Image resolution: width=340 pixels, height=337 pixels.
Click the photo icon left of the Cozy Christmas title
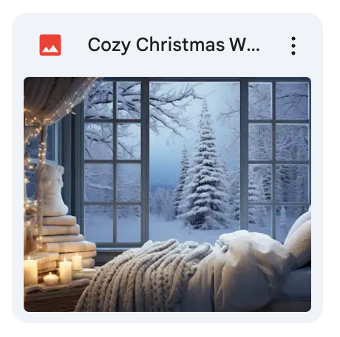(50, 45)
